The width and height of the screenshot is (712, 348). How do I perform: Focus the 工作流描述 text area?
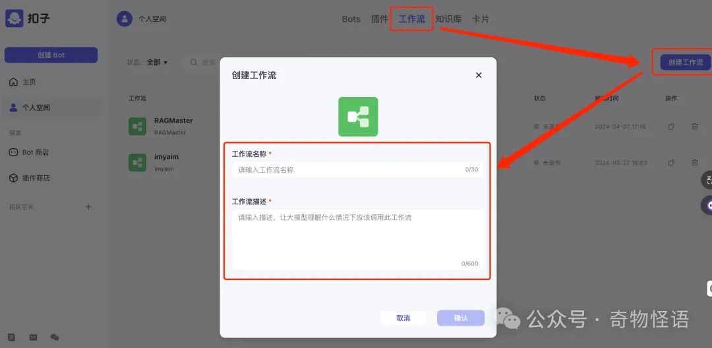(357, 239)
